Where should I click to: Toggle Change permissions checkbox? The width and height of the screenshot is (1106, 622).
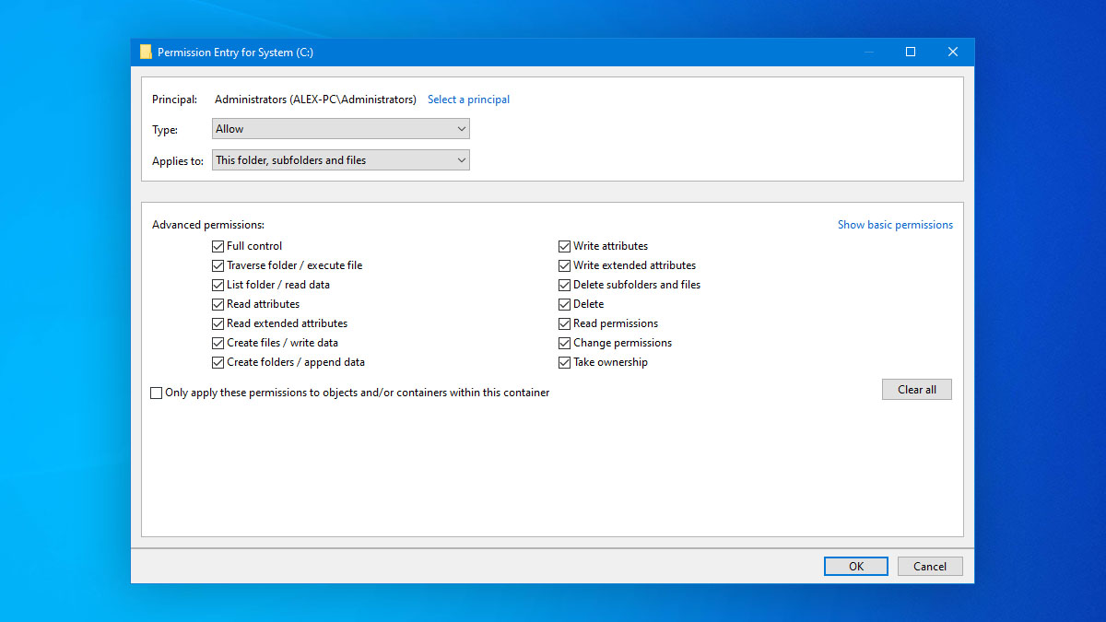click(565, 343)
